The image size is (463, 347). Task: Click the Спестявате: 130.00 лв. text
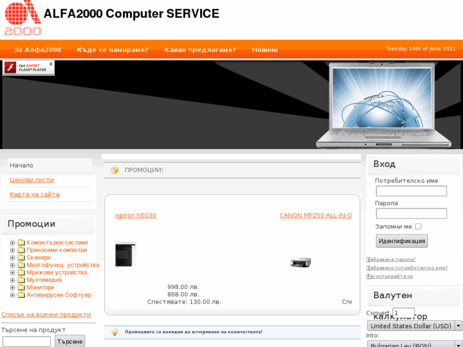coord(184,302)
